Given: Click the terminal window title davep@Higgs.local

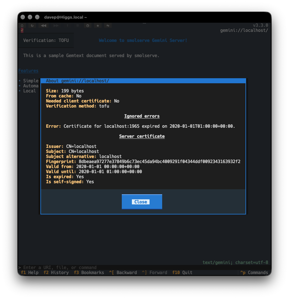Looking at the screenshot, I should (x=65, y=17).
